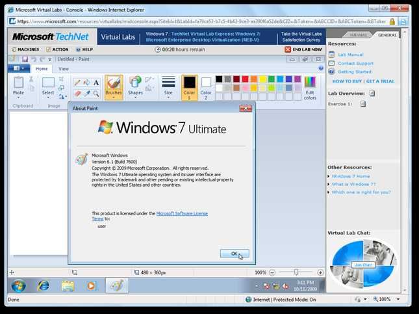Click the Redo arrow in Paint title bar
This screenshot has width=419, height=314.
pos(42,59)
